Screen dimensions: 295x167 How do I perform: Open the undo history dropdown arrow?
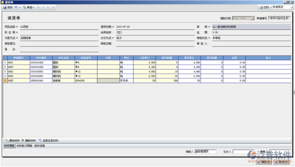coord(19,7)
